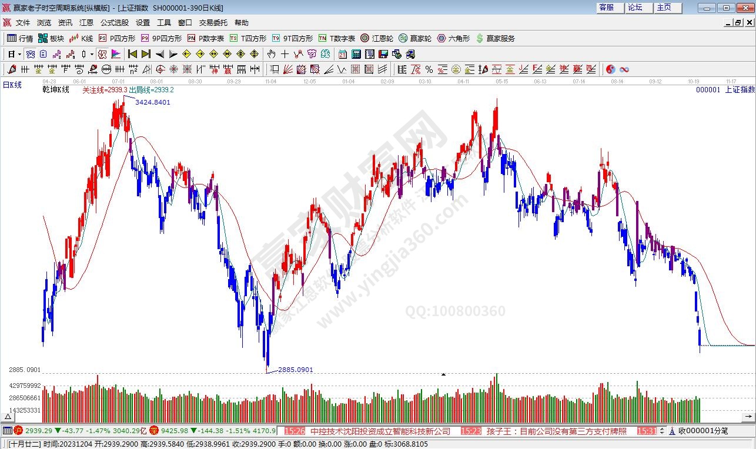This screenshot has height=449, width=756.
Task: Expand the candlestick style dropdown arrow
Action: pos(92,54)
